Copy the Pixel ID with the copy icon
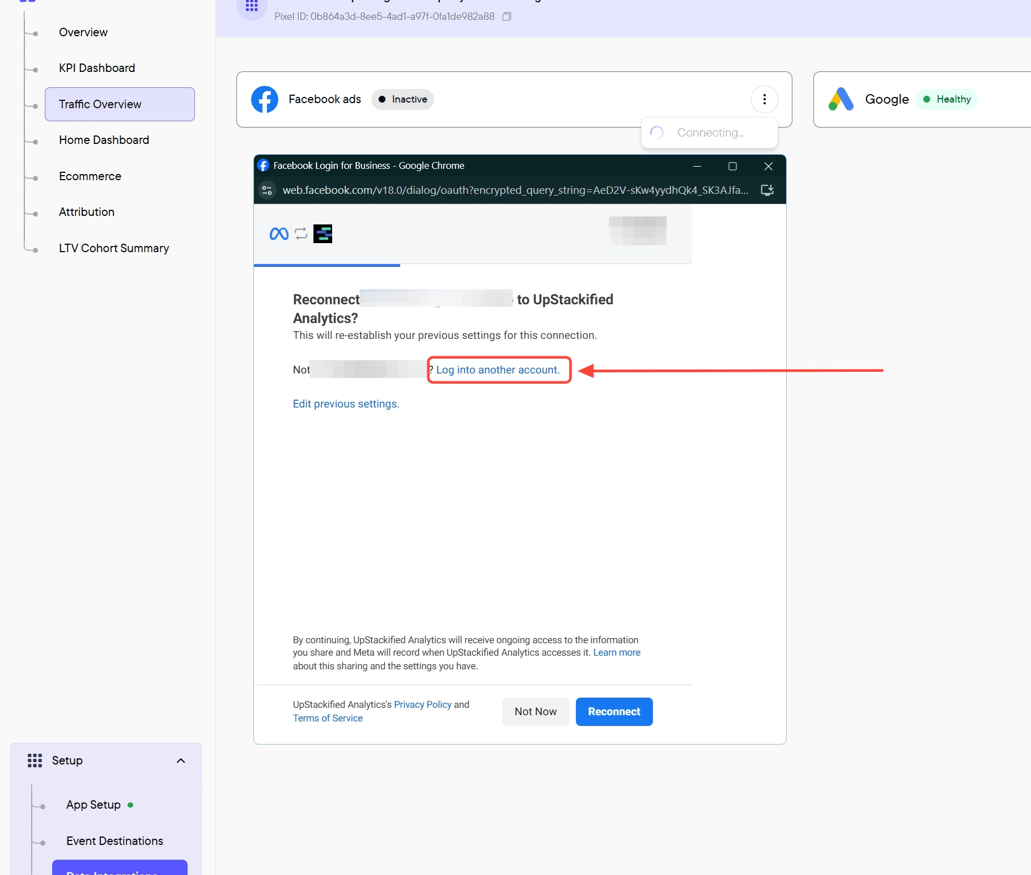Viewport: 1031px width, 875px height. [x=507, y=16]
